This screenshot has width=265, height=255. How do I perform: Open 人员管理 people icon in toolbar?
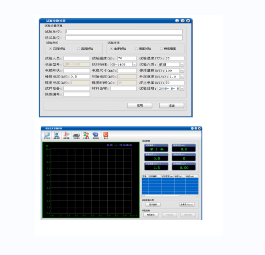pyautogui.click(x=86, y=135)
